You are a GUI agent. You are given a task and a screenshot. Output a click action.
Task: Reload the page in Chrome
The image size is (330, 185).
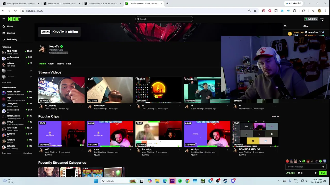point(15,11)
